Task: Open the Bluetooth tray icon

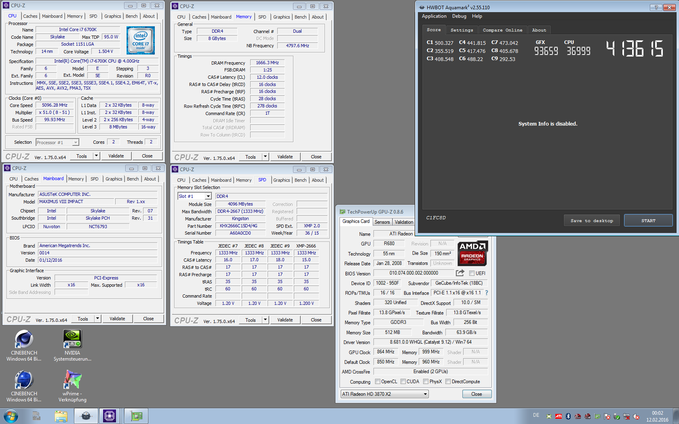Action: (568, 416)
